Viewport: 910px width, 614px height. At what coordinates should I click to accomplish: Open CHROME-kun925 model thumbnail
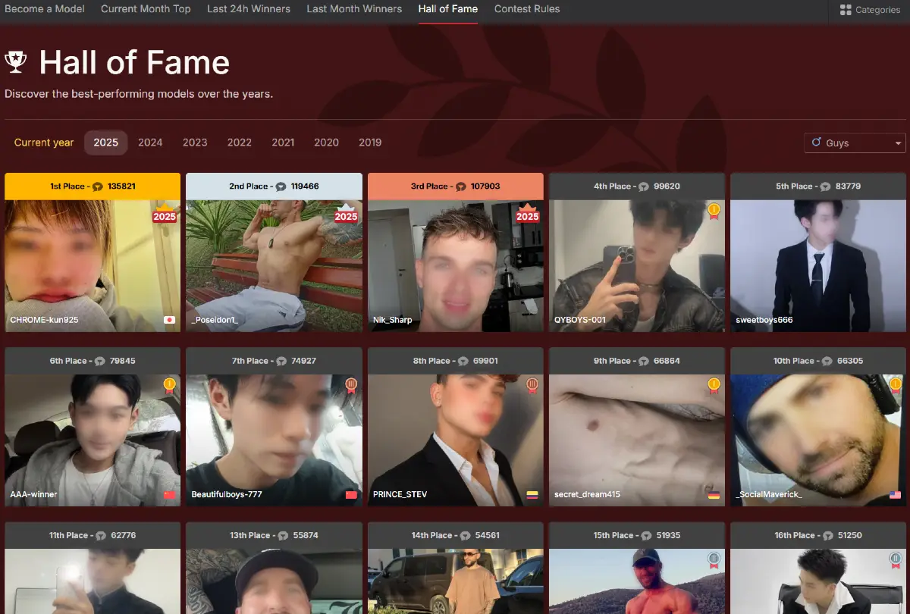(93, 265)
